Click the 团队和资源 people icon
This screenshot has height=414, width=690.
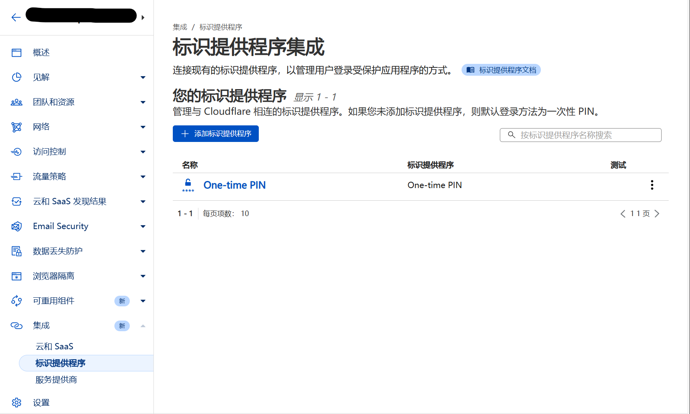(17, 103)
